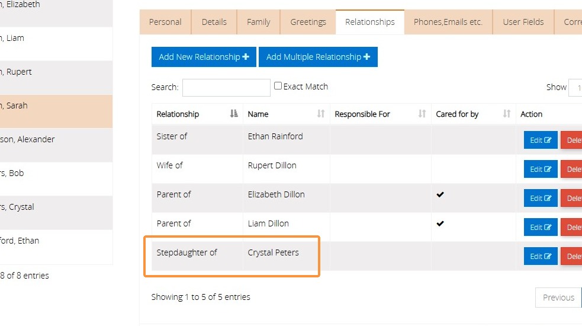Toggle the Exact Match checkbox
This screenshot has width=582, height=326.
(x=278, y=86)
